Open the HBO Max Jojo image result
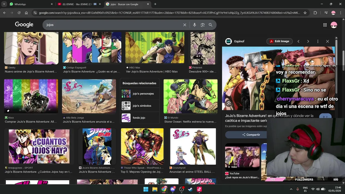 tap(155, 48)
